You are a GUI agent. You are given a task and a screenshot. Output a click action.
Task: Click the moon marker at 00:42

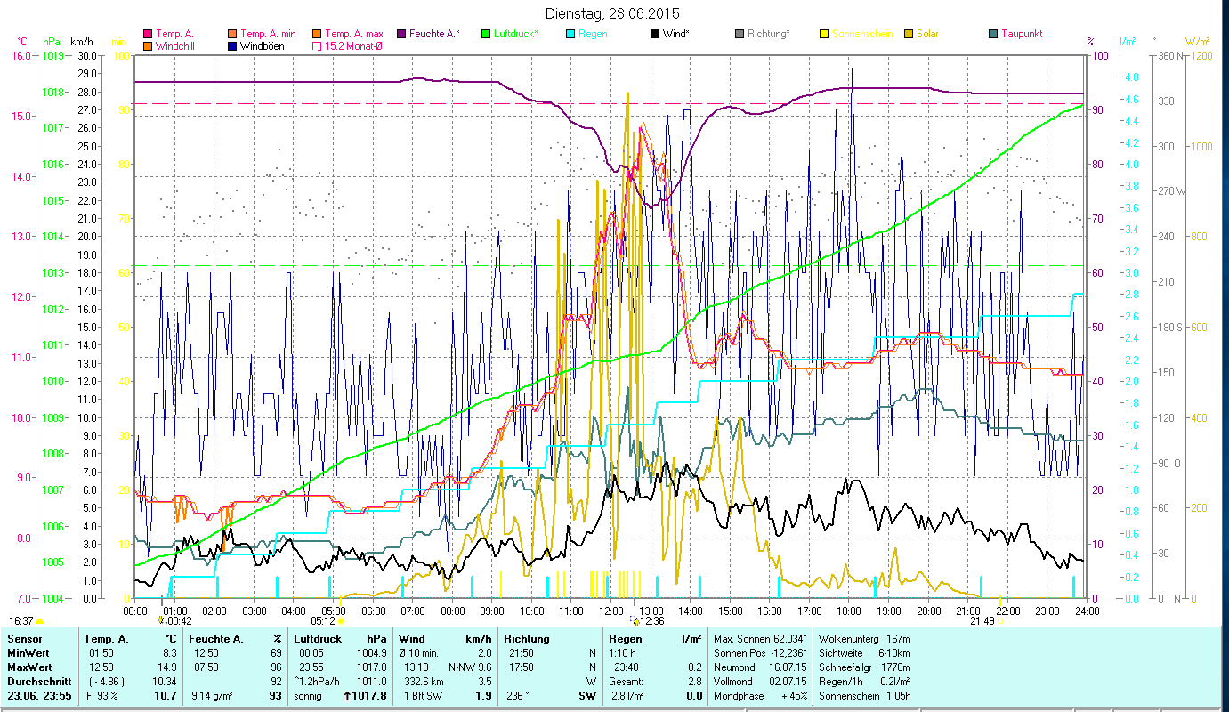tap(160, 619)
